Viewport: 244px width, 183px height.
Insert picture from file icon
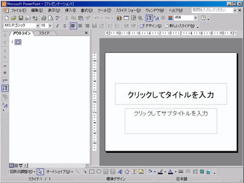(x=141, y=172)
